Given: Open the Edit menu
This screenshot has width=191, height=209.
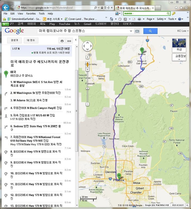Looking at the screenshot, I should (12, 13).
